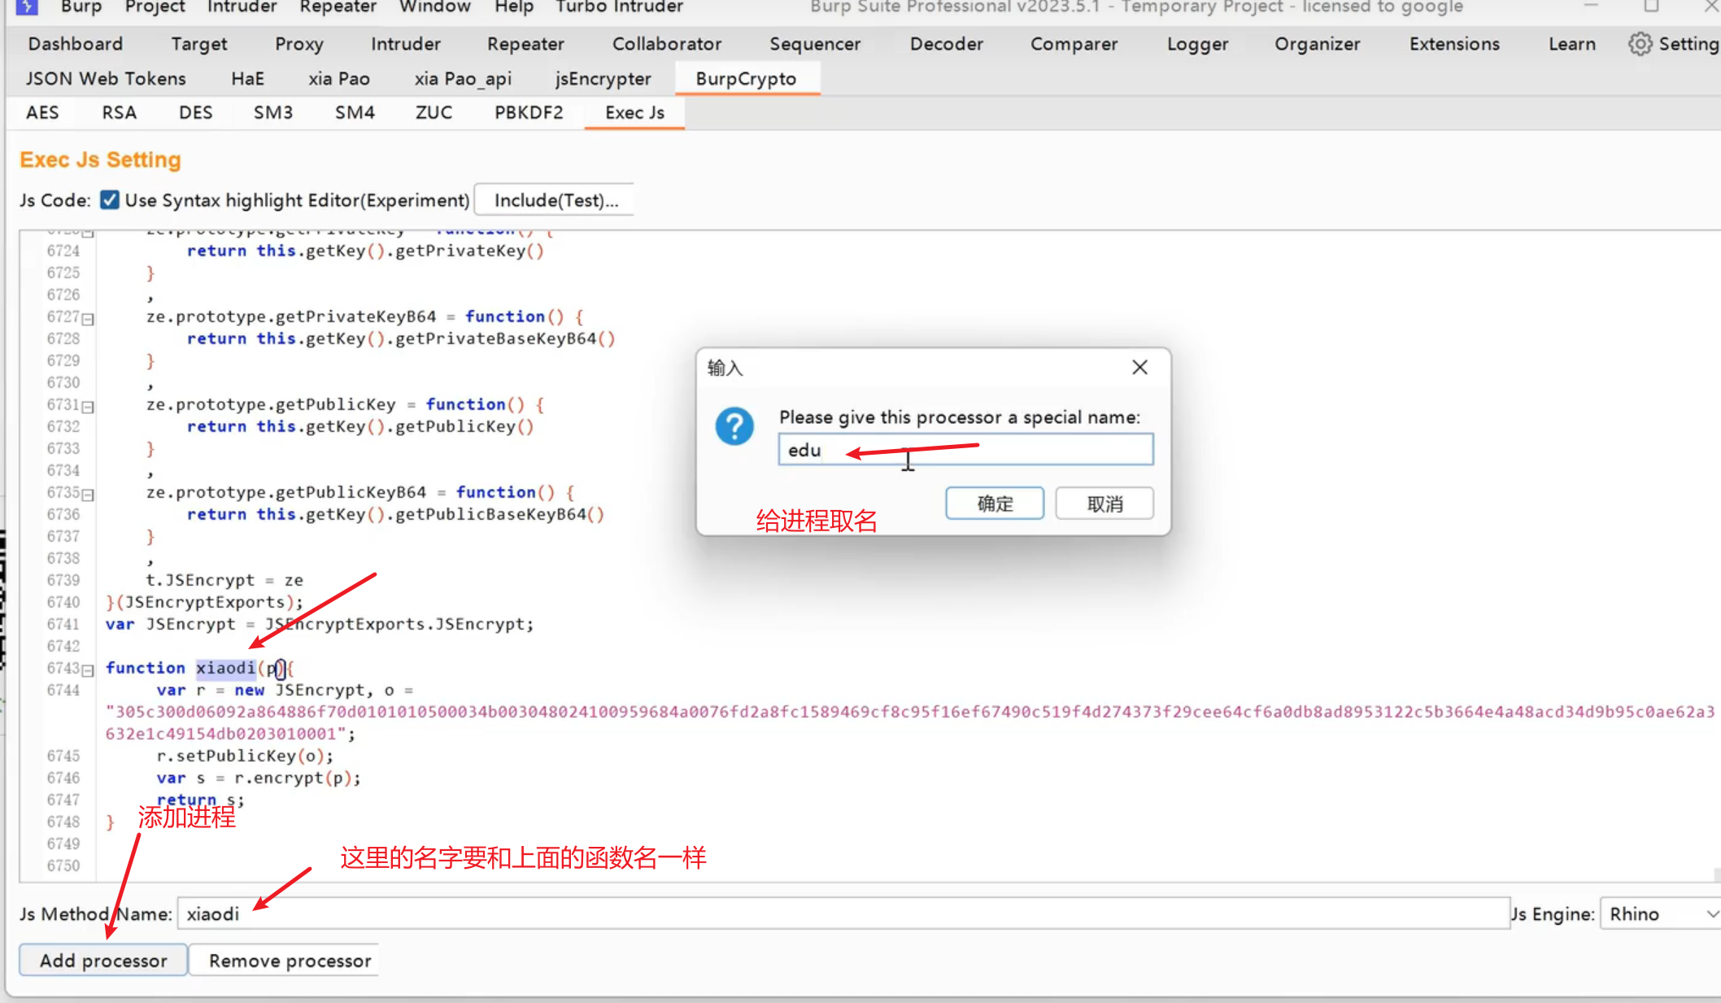The image size is (1721, 1003).
Task: Collapse code fold at line 6735
Action: coord(88,495)
